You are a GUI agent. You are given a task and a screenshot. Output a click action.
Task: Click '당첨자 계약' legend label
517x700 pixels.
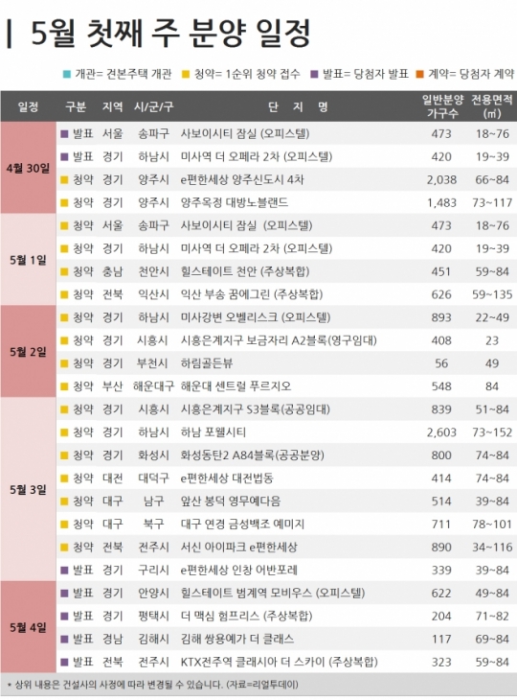487,74
